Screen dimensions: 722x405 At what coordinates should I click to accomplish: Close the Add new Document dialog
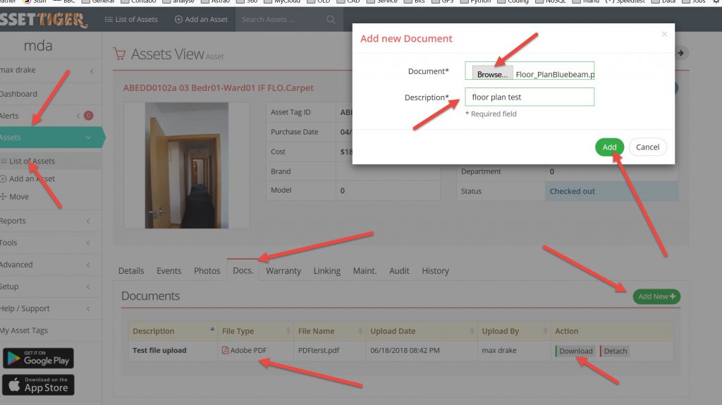(663, 33)
